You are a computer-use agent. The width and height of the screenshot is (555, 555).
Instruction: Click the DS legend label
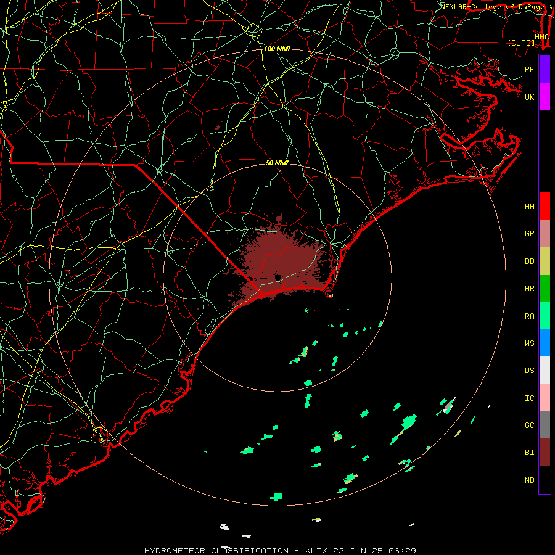(529, 371)
